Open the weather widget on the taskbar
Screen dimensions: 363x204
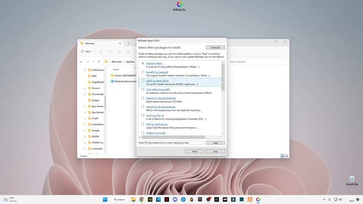(x=10, y=199)
